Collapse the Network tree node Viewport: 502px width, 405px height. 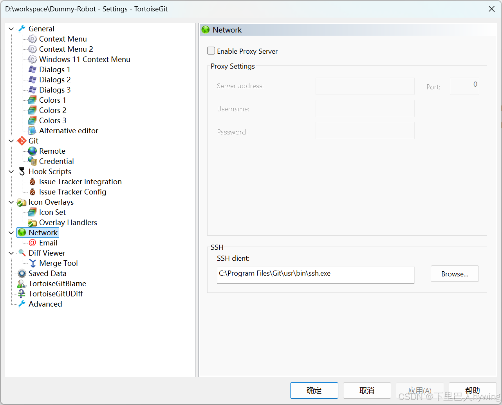click(x=11, y=233)
